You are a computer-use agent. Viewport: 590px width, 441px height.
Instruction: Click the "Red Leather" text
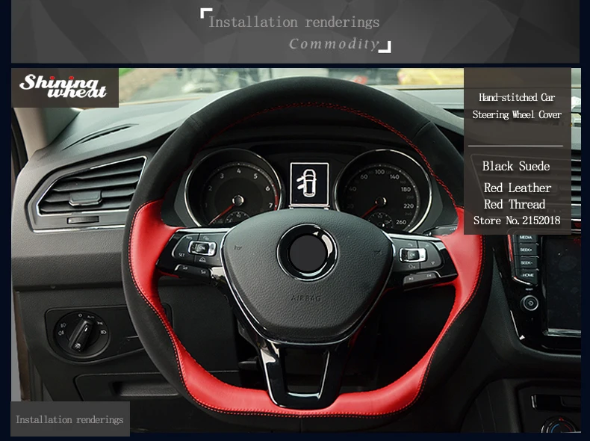518,188
